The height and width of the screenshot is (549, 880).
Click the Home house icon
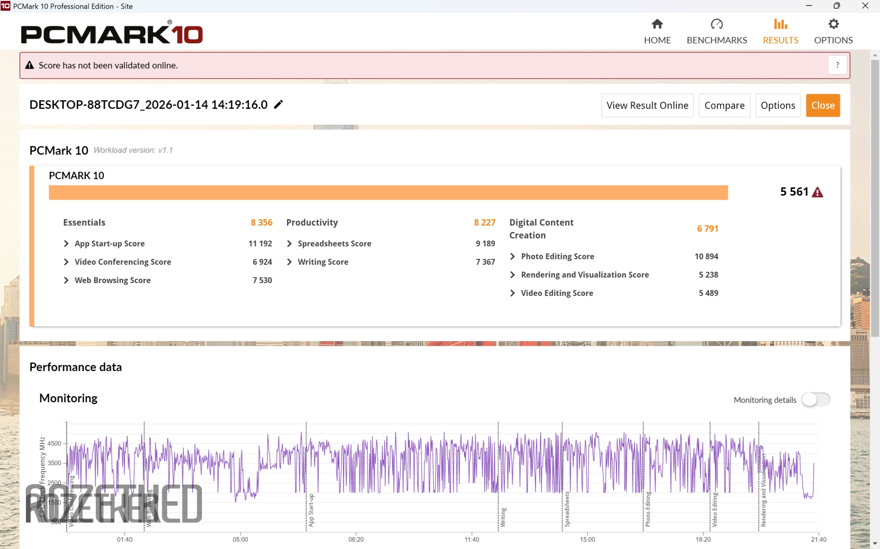point(657,24)
